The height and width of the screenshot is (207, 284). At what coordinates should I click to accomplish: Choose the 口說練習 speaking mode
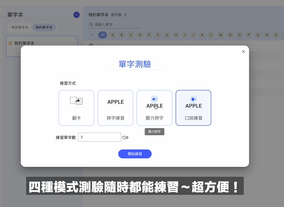coord(193,108)
